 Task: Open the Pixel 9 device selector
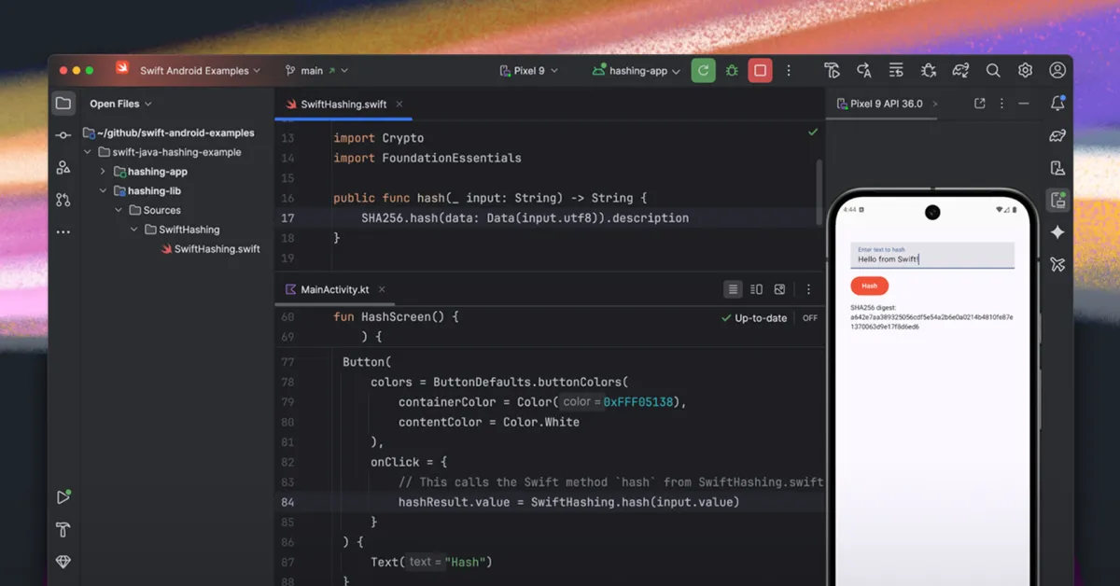tap(527, 70)
